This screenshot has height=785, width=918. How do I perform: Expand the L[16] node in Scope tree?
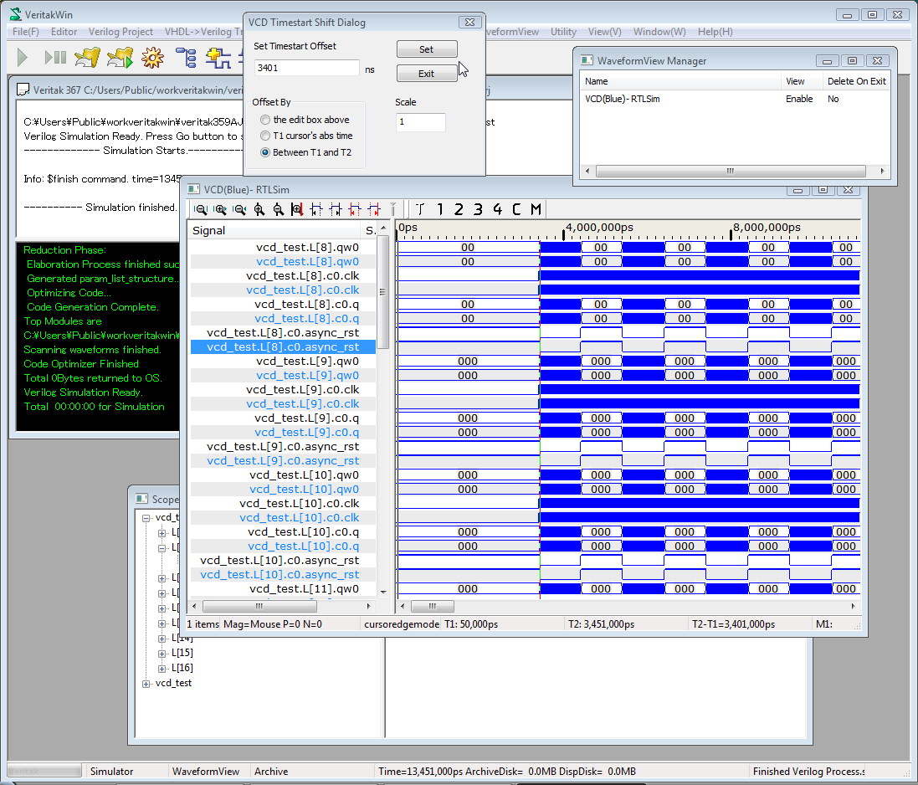click(162, 669)
